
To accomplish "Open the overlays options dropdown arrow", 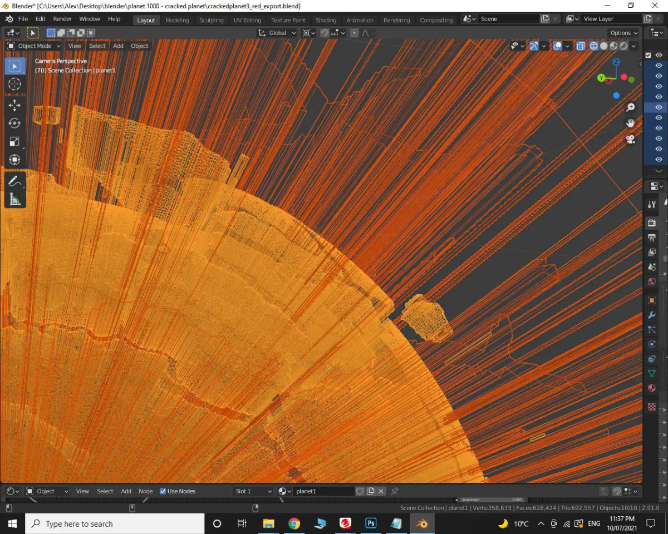I will pos(568,46).
